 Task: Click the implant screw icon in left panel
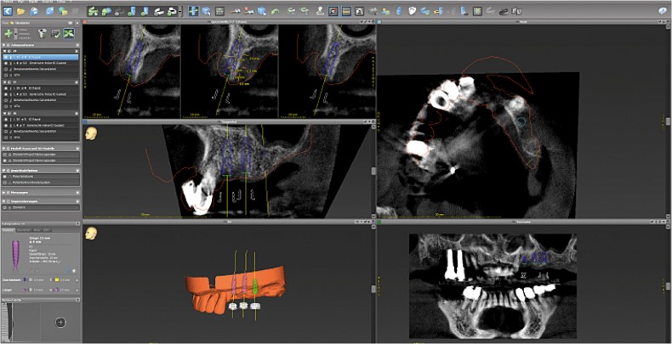click(43, 33)
